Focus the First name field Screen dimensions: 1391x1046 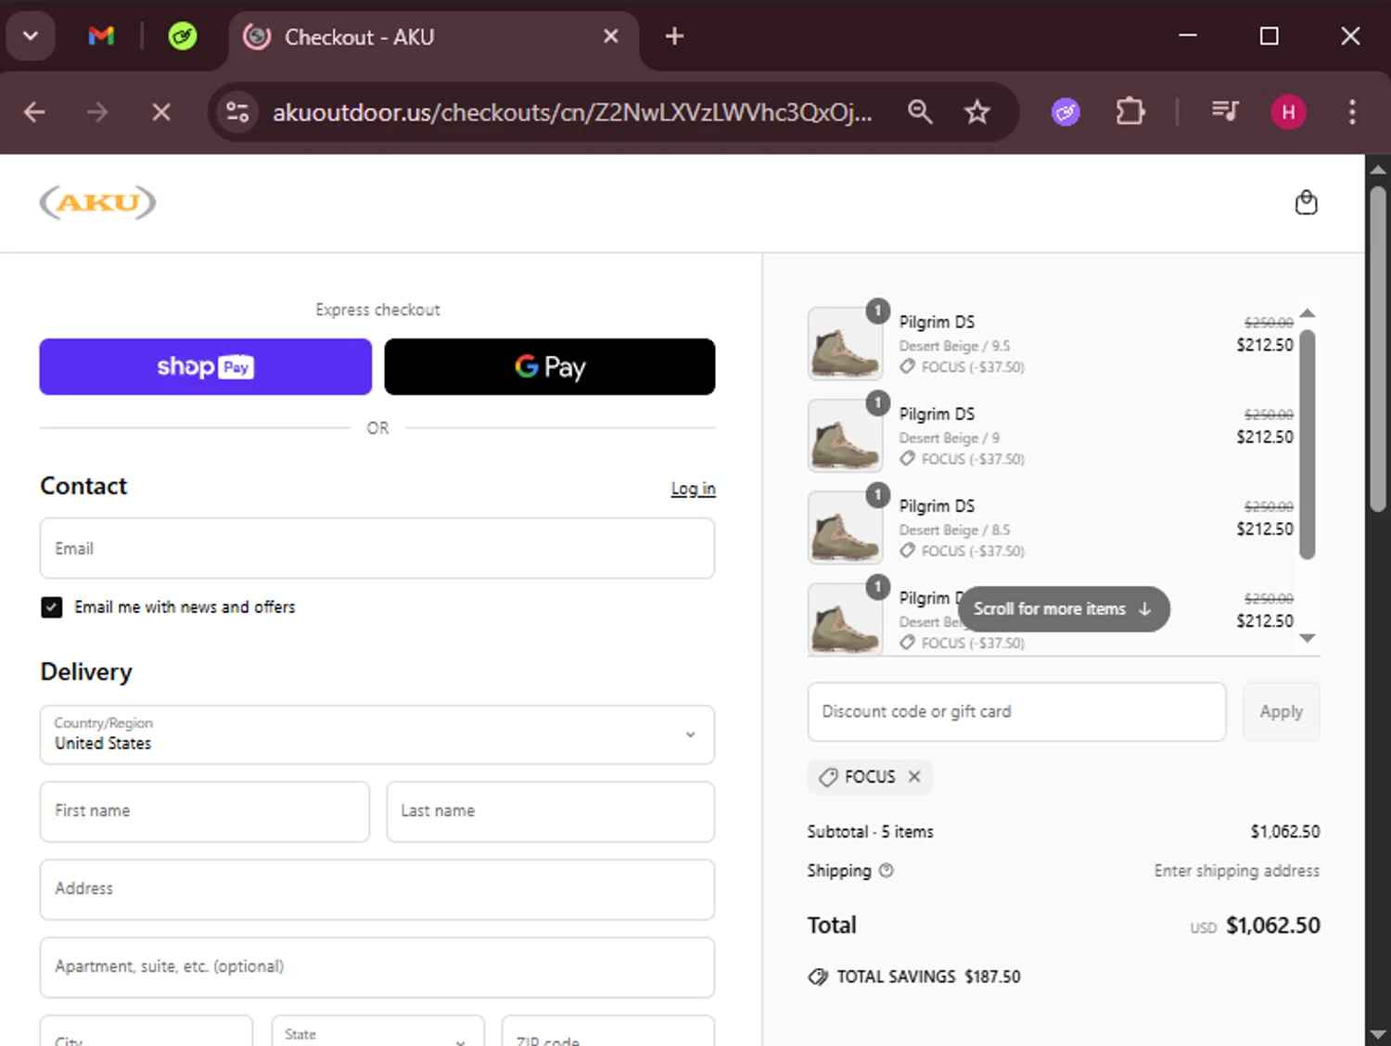coord(205,811)
